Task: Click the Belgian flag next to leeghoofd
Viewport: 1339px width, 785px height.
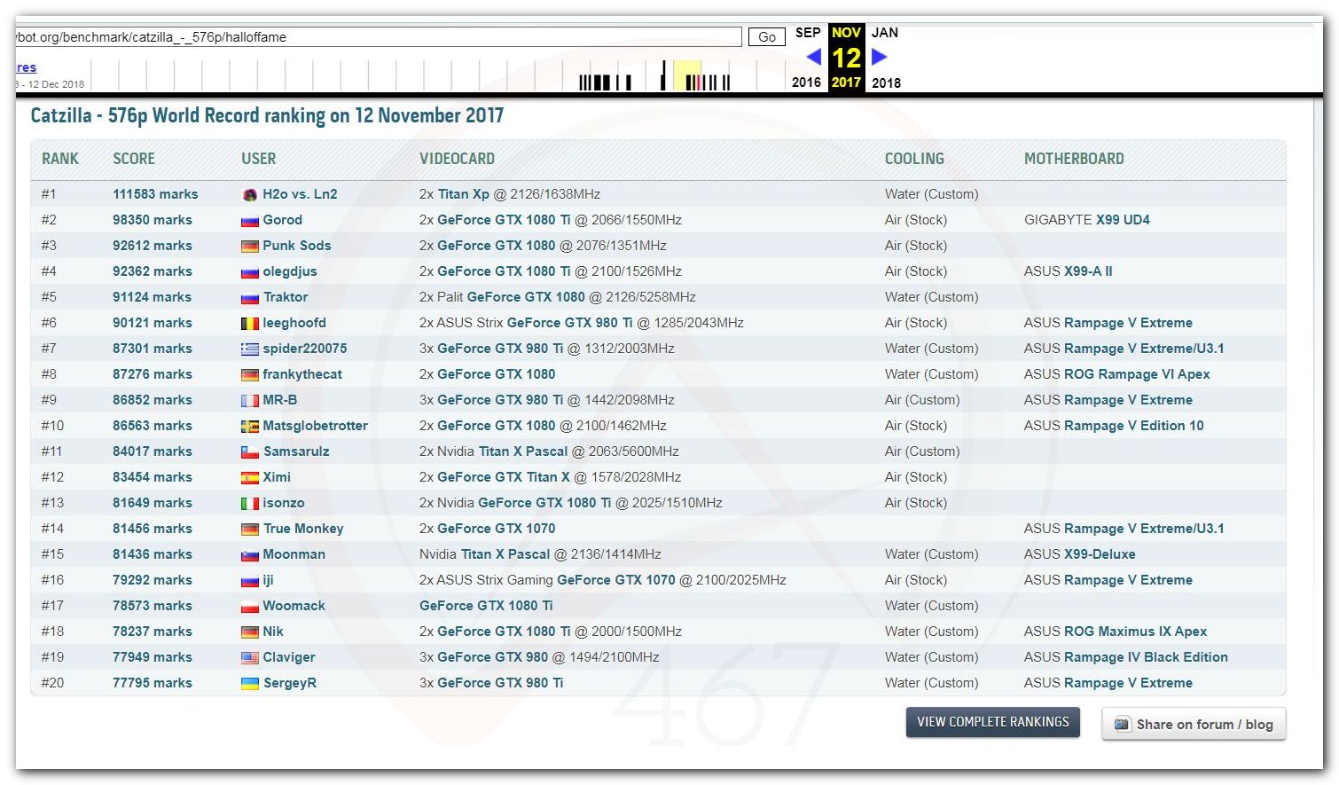Action: pyautogui.click(x=250, y=324)
